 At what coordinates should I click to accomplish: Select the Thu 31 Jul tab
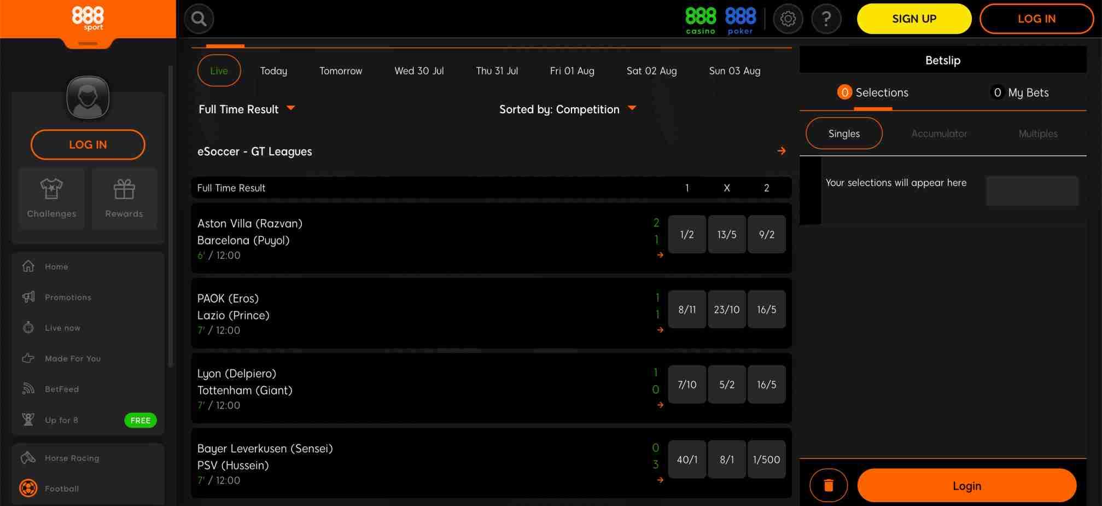(497, 71)
